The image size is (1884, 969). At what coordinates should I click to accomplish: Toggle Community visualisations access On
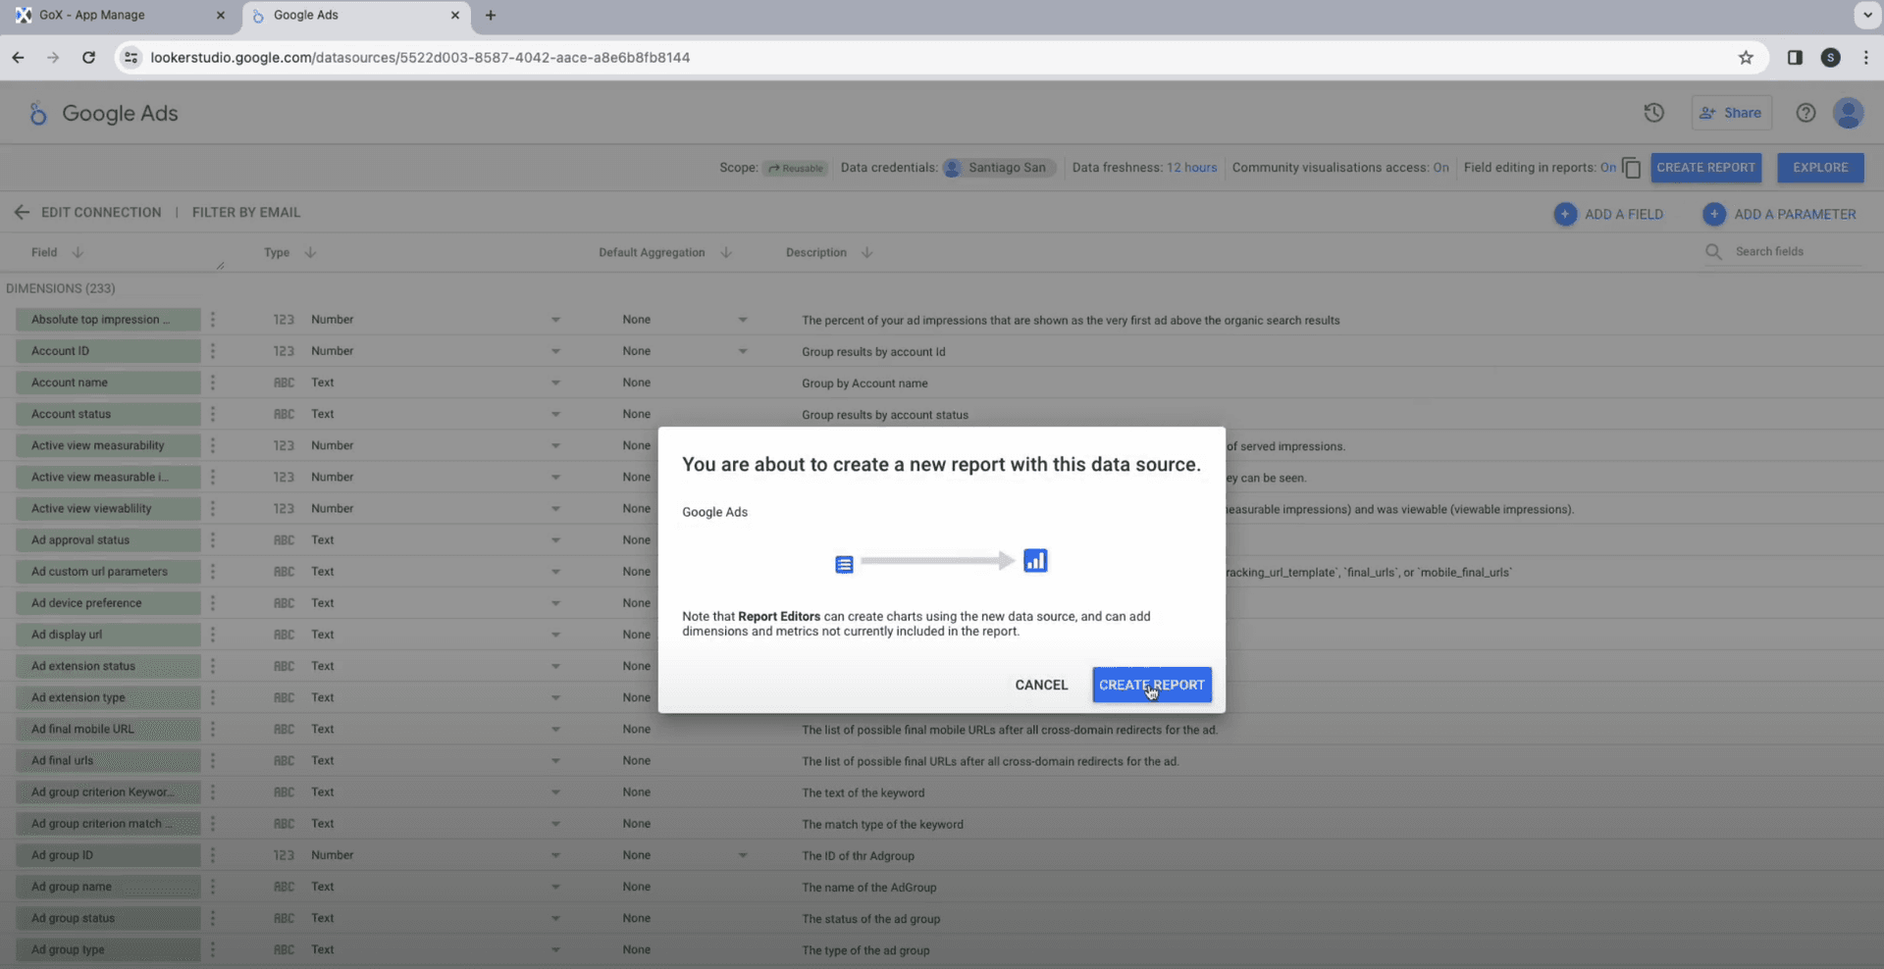point(1440,168)
